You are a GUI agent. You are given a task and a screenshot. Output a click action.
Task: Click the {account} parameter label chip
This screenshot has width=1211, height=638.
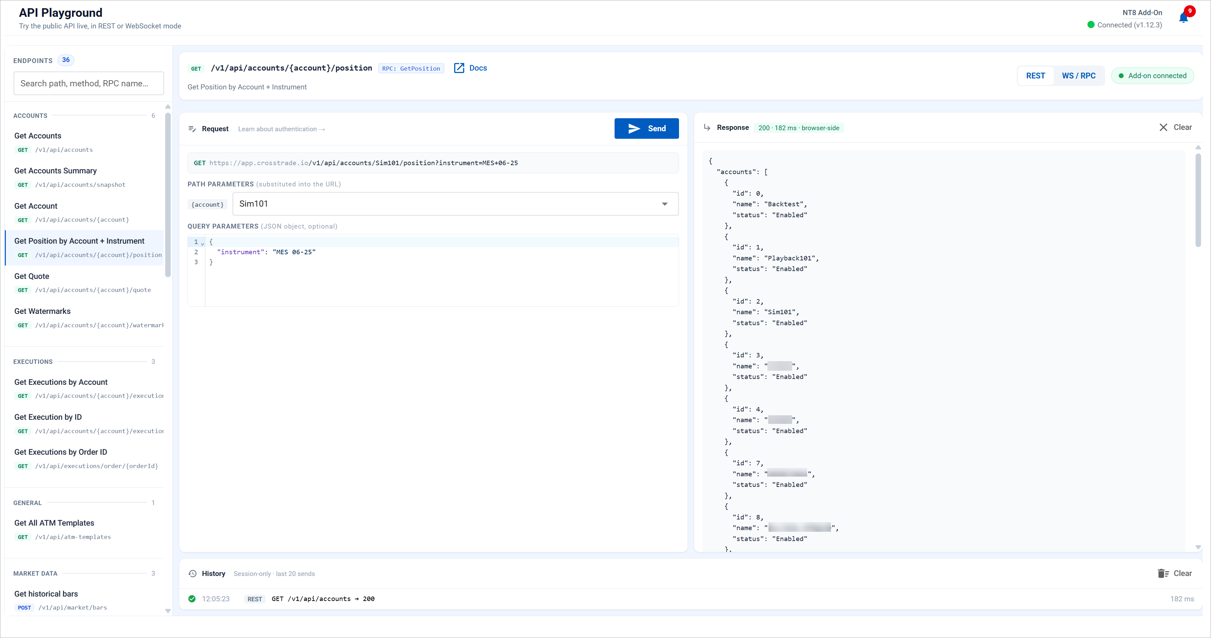pyautogui.click(x=207, y=204)
